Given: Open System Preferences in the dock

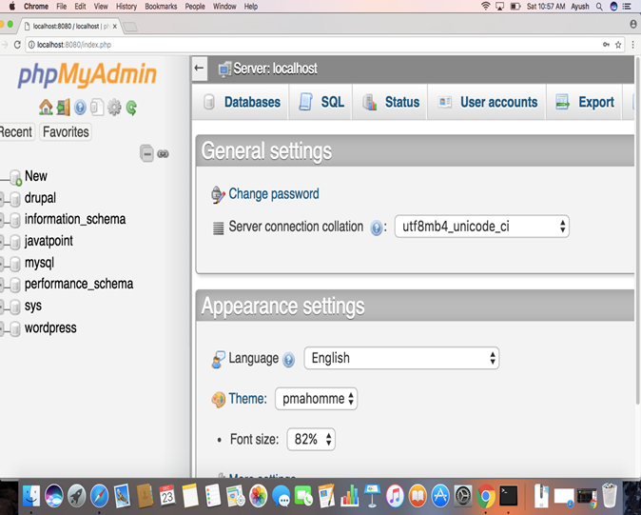Looking at the screenshot, I should click(x=463, y=496).
